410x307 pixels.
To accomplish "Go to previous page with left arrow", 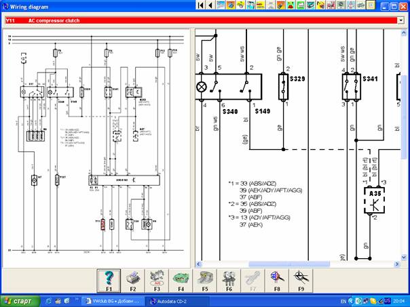I will (x=210, y=5).
